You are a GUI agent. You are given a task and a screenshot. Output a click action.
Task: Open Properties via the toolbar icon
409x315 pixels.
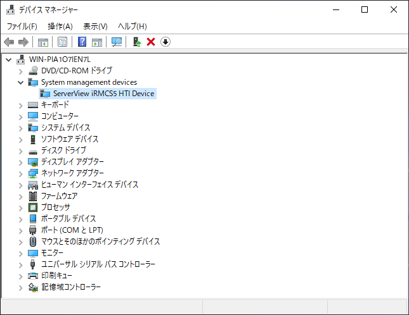pos(62,42)
